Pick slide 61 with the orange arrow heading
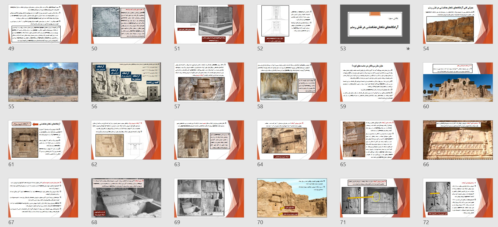 click(x=43, y=140)
